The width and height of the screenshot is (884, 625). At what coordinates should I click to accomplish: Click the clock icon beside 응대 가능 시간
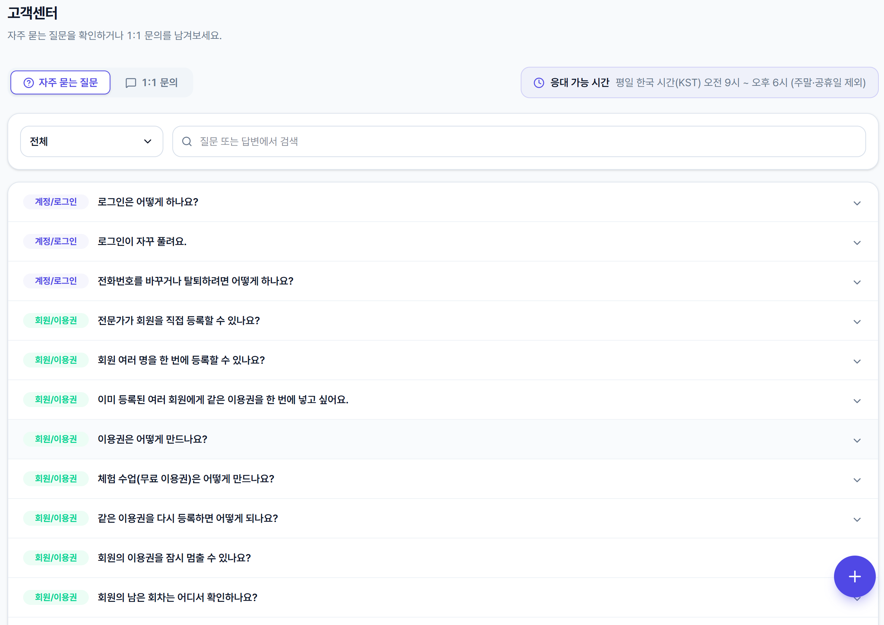(539, 82)
